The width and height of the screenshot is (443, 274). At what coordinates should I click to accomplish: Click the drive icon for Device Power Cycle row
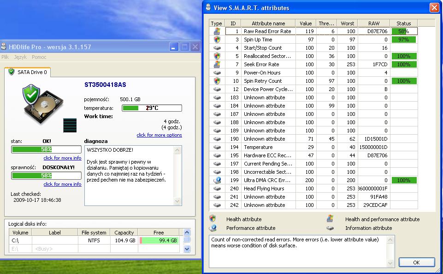point(217,89)
